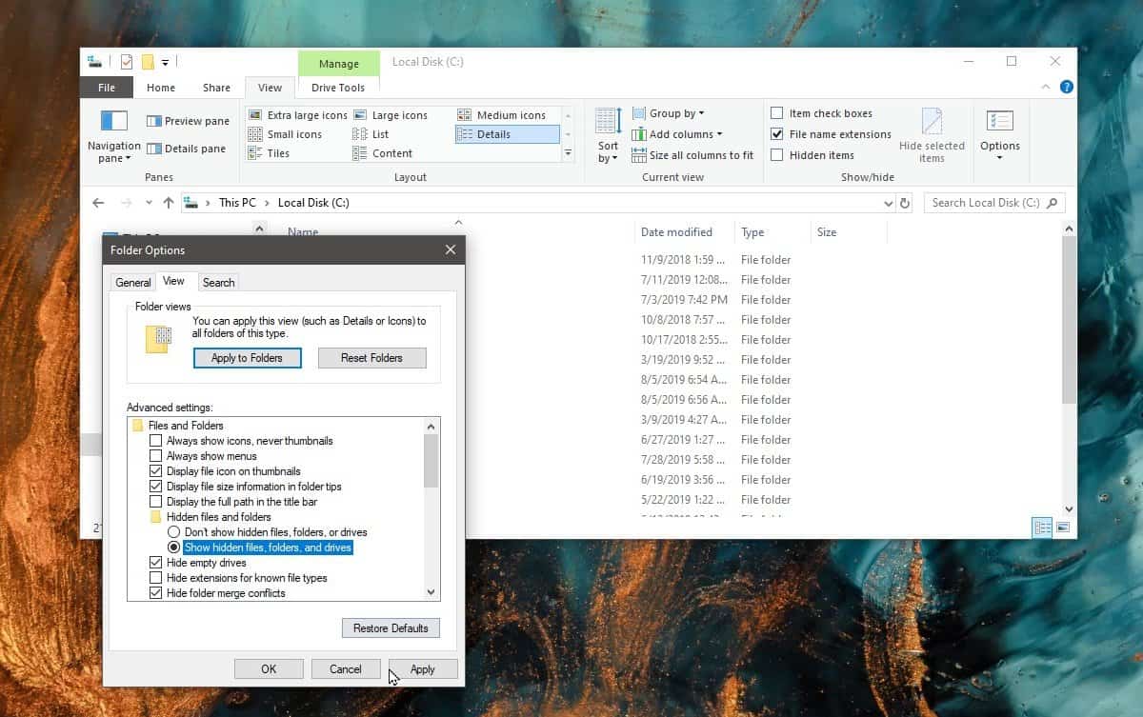
Task: Go up one folder level
Action: [169, 203]
